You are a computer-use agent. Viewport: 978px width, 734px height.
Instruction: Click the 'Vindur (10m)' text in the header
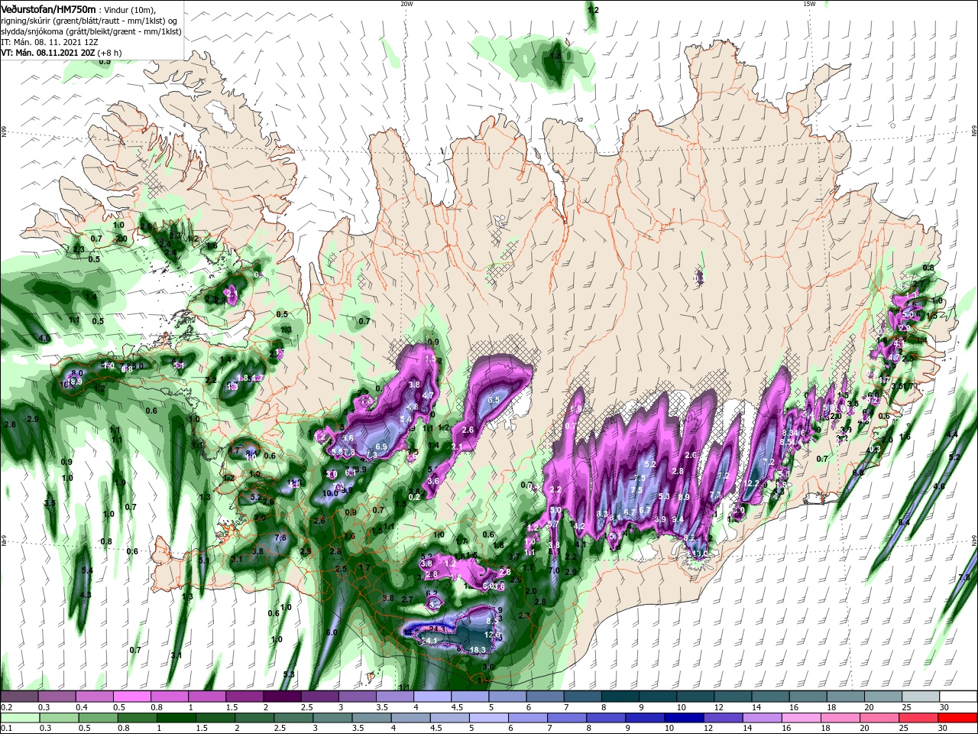129,10
